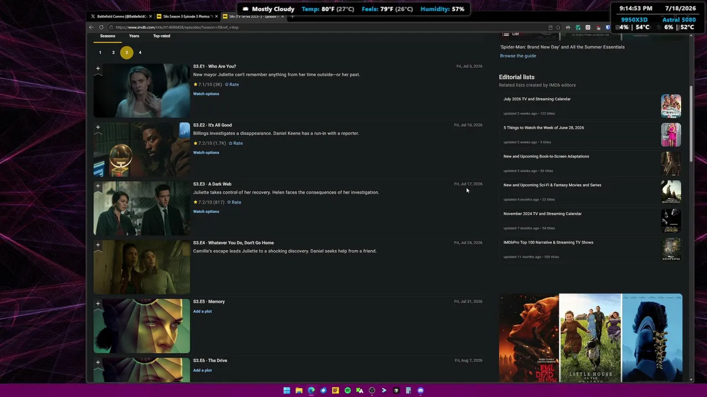This screenshot has width=707, height=397.
Task: Open thumbnail for Whatever You Do, Don't Go Home
Action: click(x=141, y=267)
